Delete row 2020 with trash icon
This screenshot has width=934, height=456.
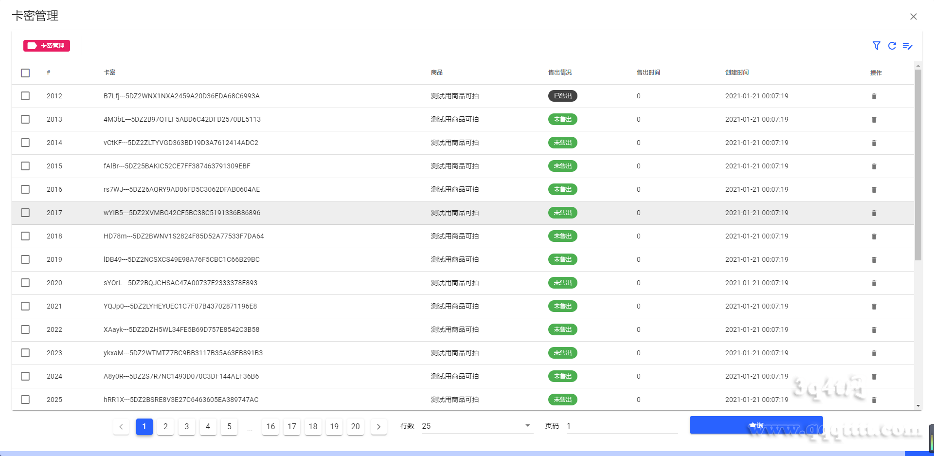click(x=874, y=283)
